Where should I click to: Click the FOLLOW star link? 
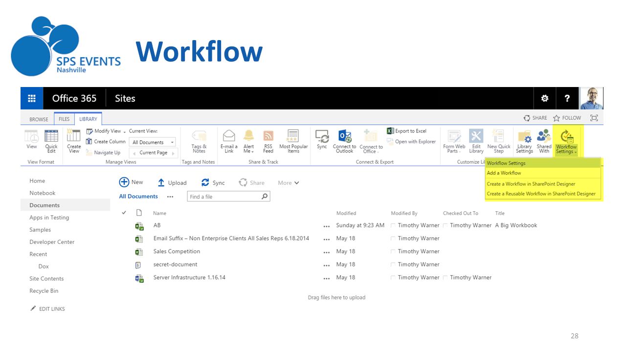tap(567, 118)
